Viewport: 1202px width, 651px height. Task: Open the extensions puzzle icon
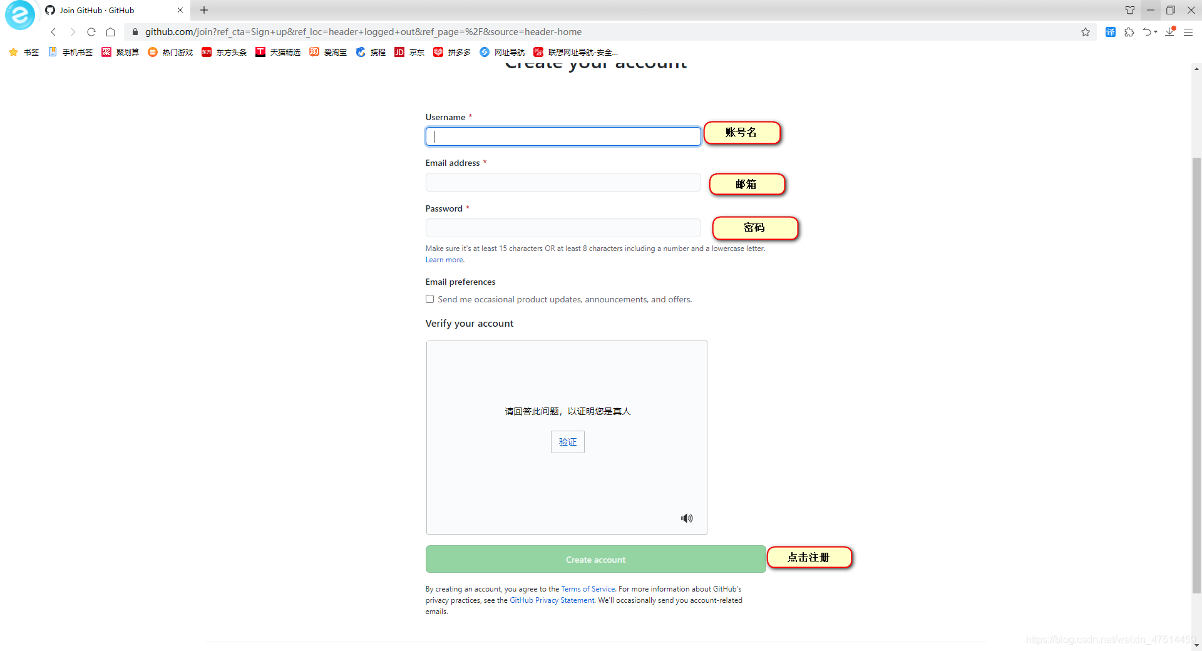coord(1129,32)
